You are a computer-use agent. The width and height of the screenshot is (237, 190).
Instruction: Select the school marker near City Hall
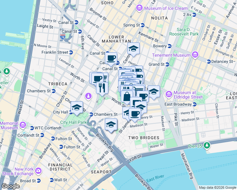tap(77, 108)
